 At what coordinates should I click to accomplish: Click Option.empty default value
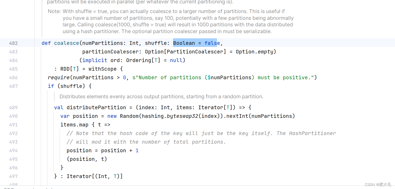coord(255,52)
